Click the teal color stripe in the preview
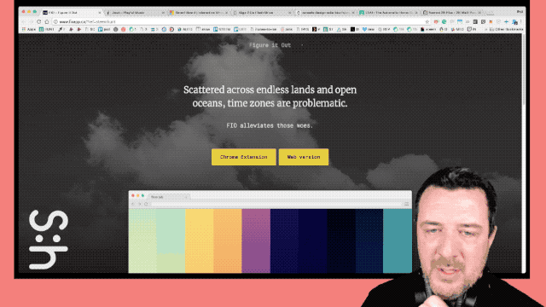Image resolution: width=546 pixels, height=307 pixels. [398, 240]
